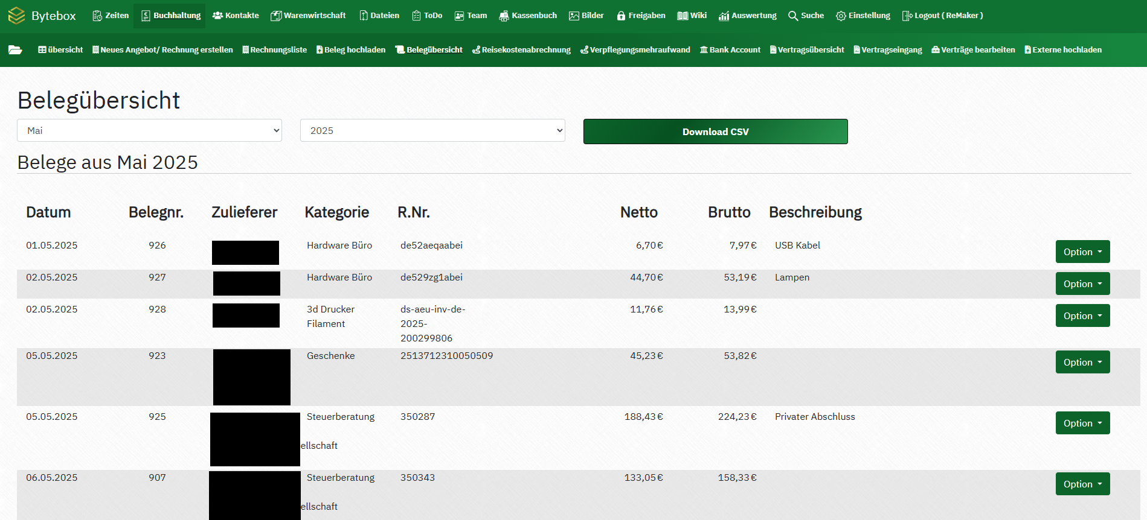Screen dimensions: 1147x520
Task: Click date 06.05.2025
Action: coord(51,477)
